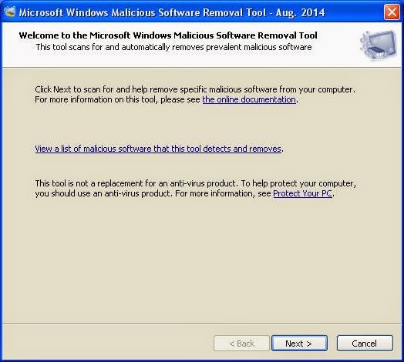
Task: Cancel the removal tool wizard
Action: (x=365, y=344)
